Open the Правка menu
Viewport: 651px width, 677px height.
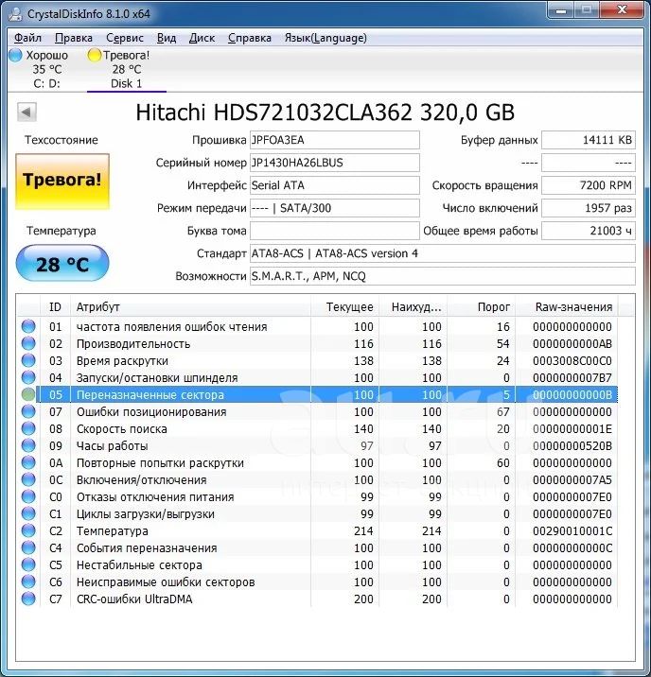click(x=74, y=38)
